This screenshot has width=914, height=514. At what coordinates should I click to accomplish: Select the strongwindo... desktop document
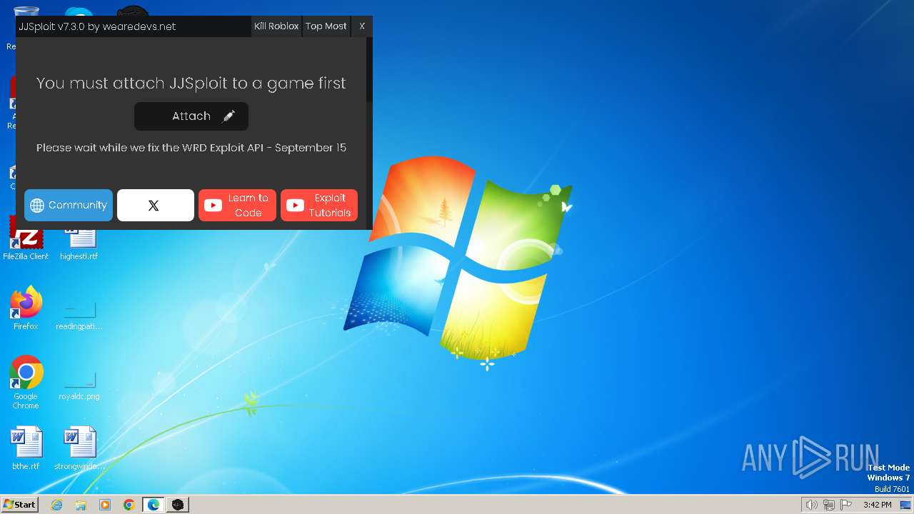[79, 449]
